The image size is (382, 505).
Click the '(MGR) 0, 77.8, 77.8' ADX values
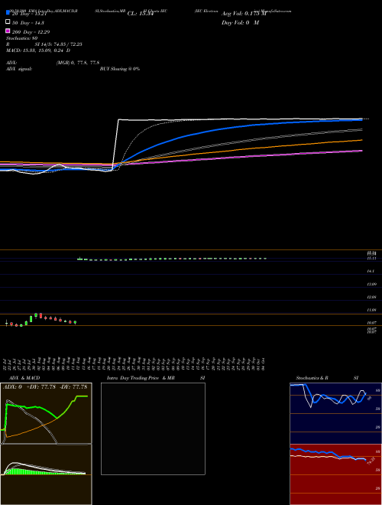78,63
